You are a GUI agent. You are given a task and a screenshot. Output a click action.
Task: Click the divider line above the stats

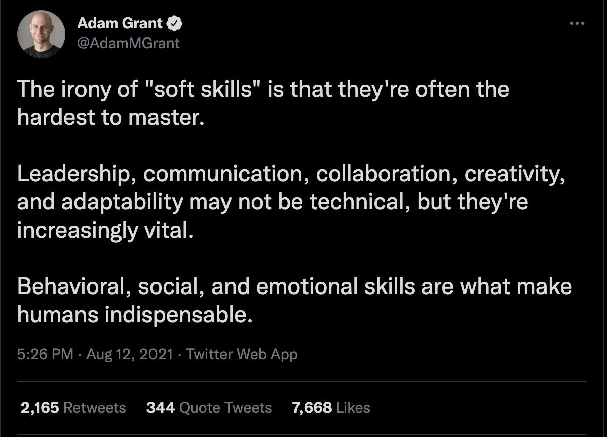tap(302, 381)
